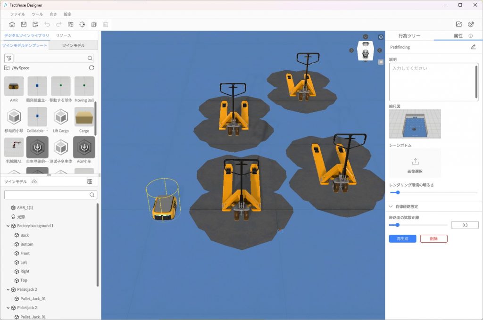
Task: Open the ファイル menu
Action: point(17,14)
